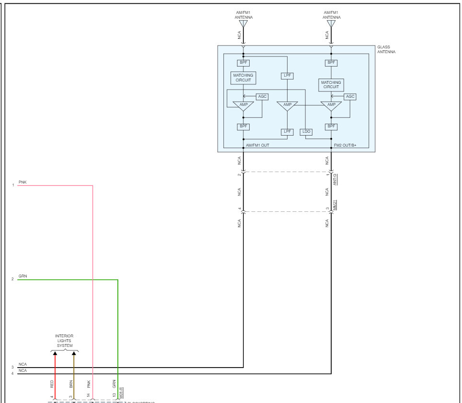Image resolution: width=462 pixels, height=403 pixels.
Task: Click the vertical PNK label near pin 14
Action: 89,384
